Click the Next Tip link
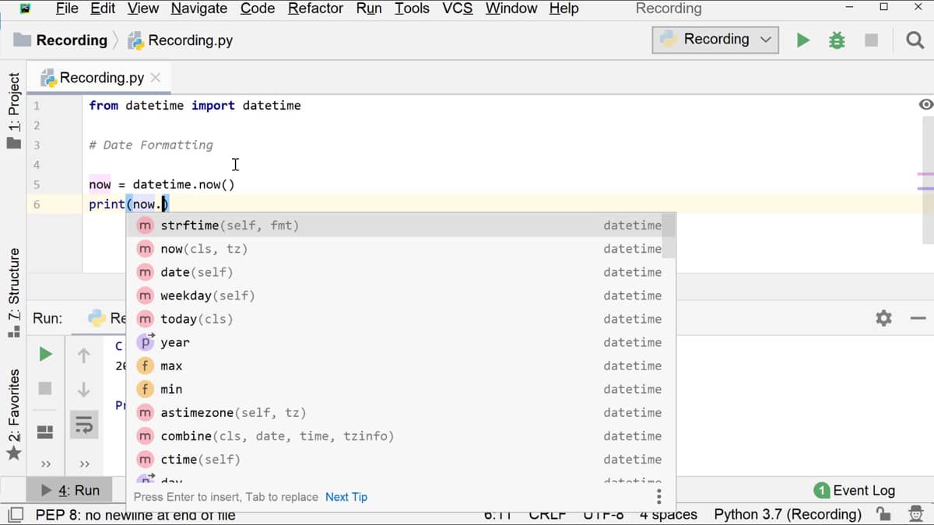This screenshot has width=934, height=525. [x=346, y=497]
